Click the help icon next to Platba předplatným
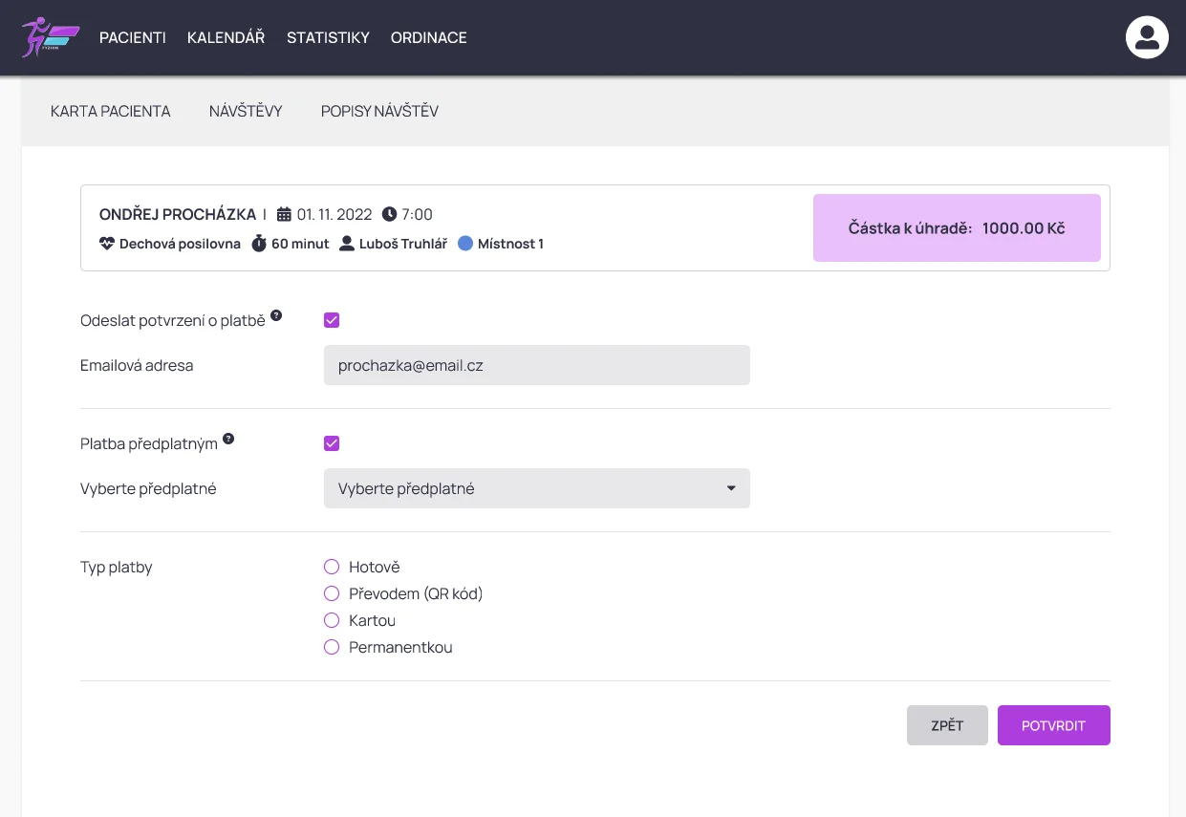Image resolution: width=1186 pixels, height=817 pixels. click(228, 440)
